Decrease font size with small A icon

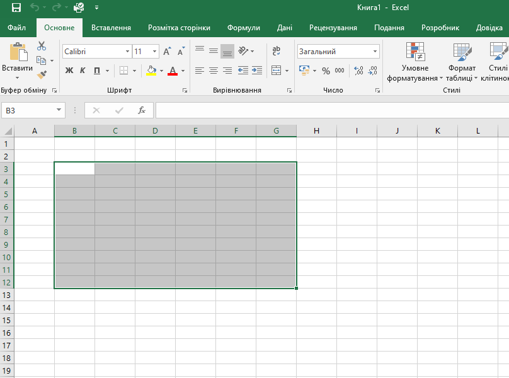(181, 51)
